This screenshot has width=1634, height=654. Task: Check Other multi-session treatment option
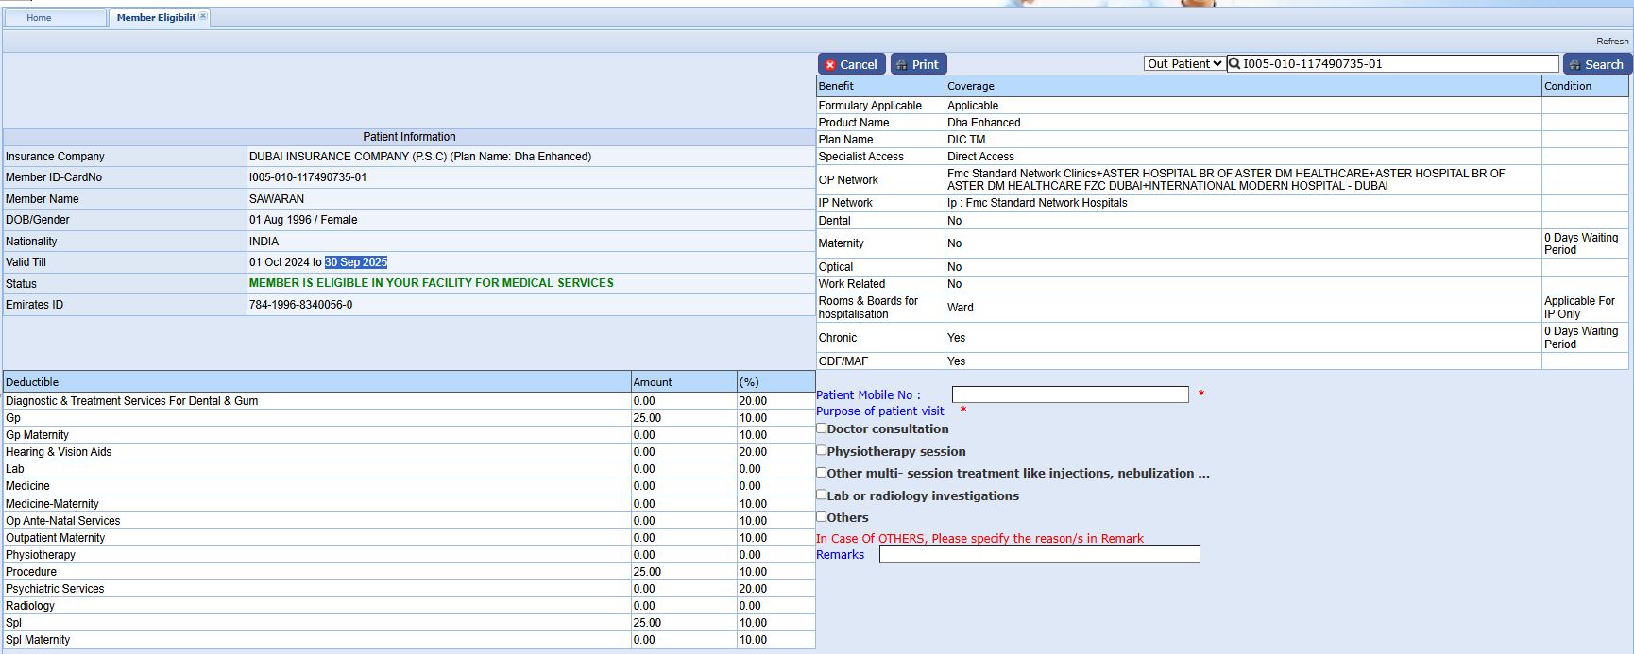pos(822,473)
